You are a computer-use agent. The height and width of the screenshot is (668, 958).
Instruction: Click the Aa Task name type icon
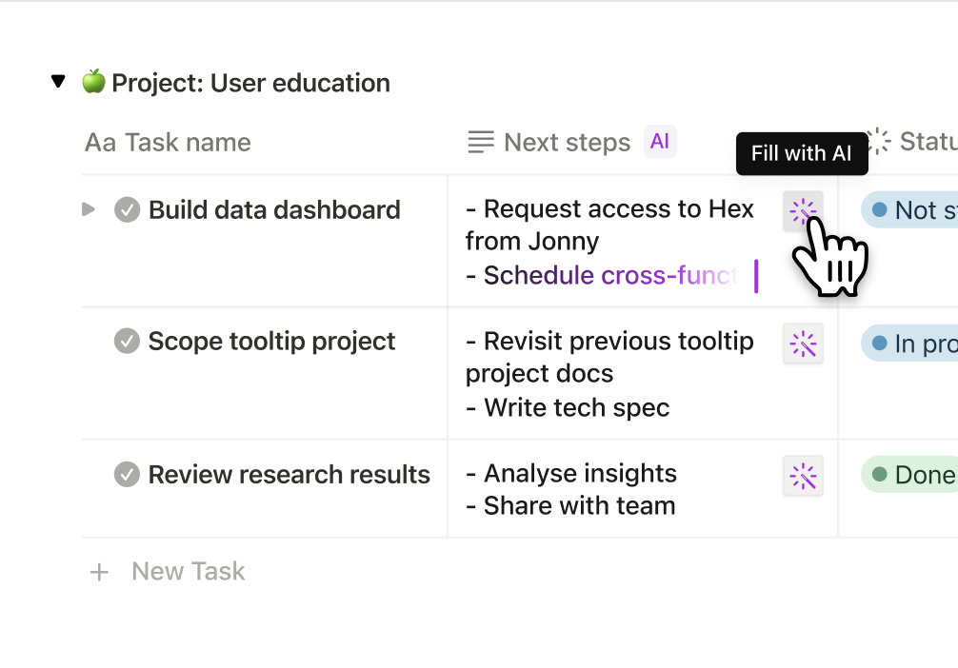pos(100,143)
